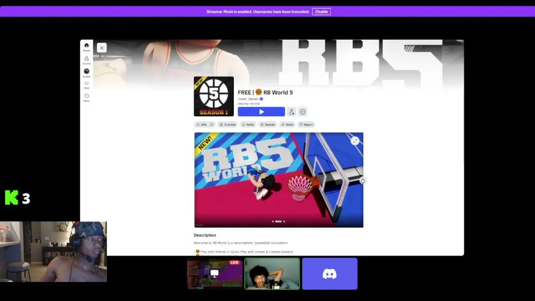The height and width of the screenshot is (301, 535).
Task: Disable Streamer Mode in the purple banner
Action: click(x=322, y=12)
